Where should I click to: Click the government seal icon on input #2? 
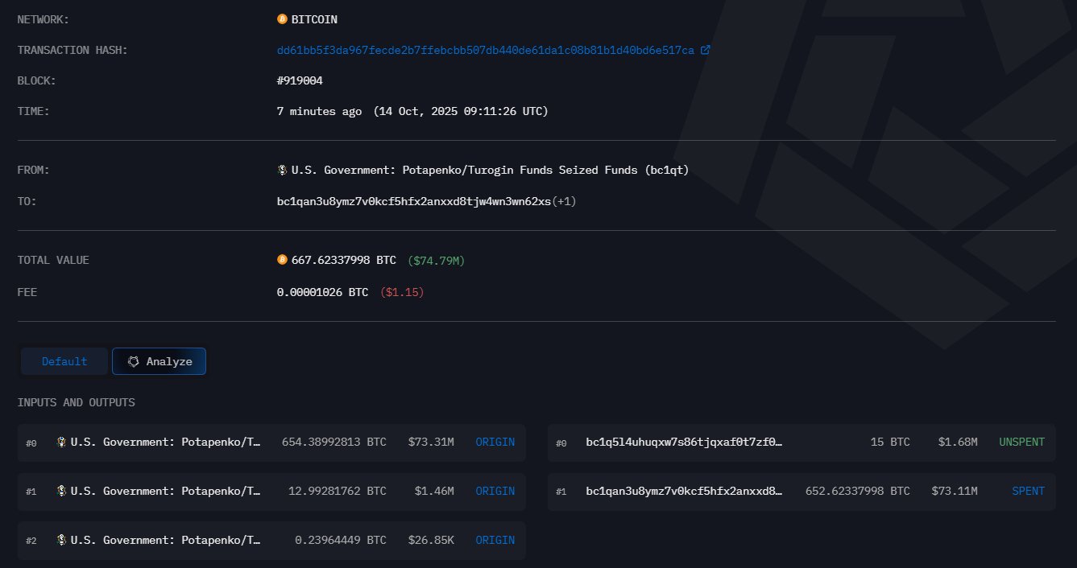tap(61, 540)
